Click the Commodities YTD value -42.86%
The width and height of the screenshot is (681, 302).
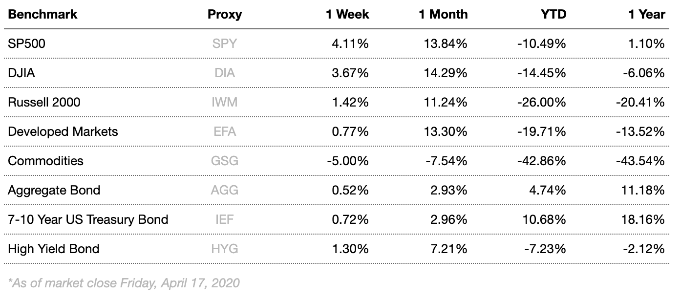pyautogui.click(x=542, y=161)
